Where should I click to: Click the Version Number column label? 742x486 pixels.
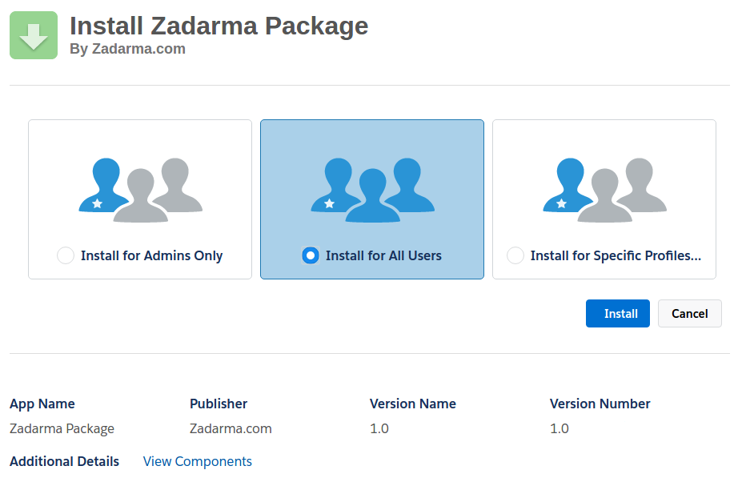(600, 404)
